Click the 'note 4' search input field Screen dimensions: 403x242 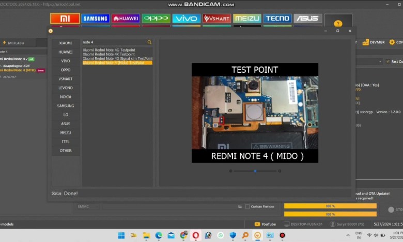(x=114, y=42)
